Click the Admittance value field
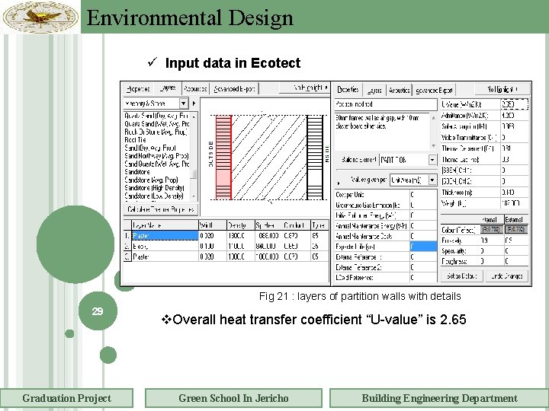This screenshot has width=549, height=411. [x=515, y=116]
